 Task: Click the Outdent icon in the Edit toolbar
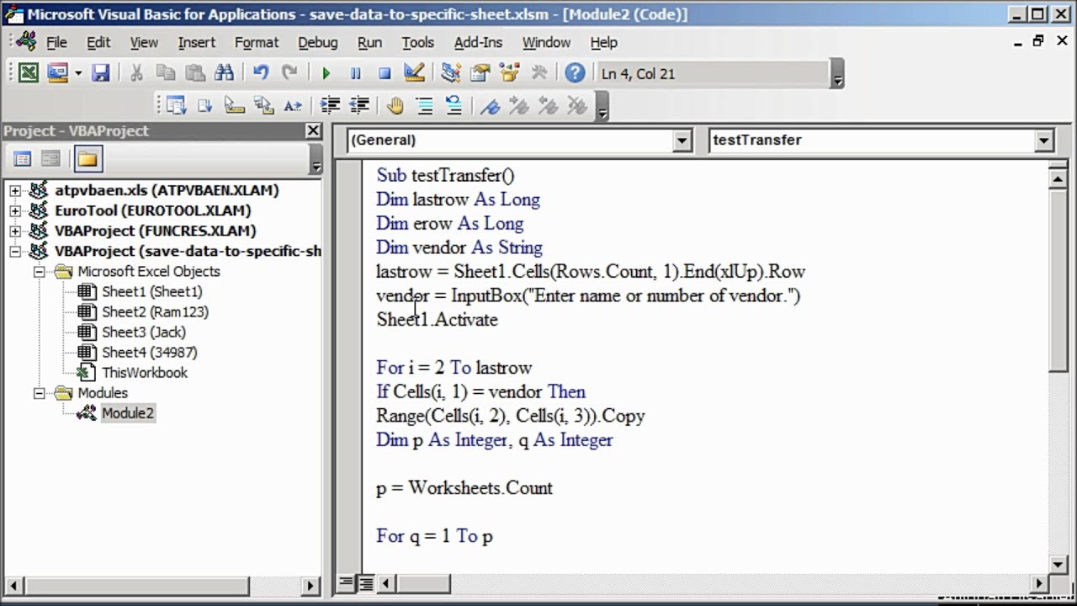pyautogui.click(x=359, y=105)
